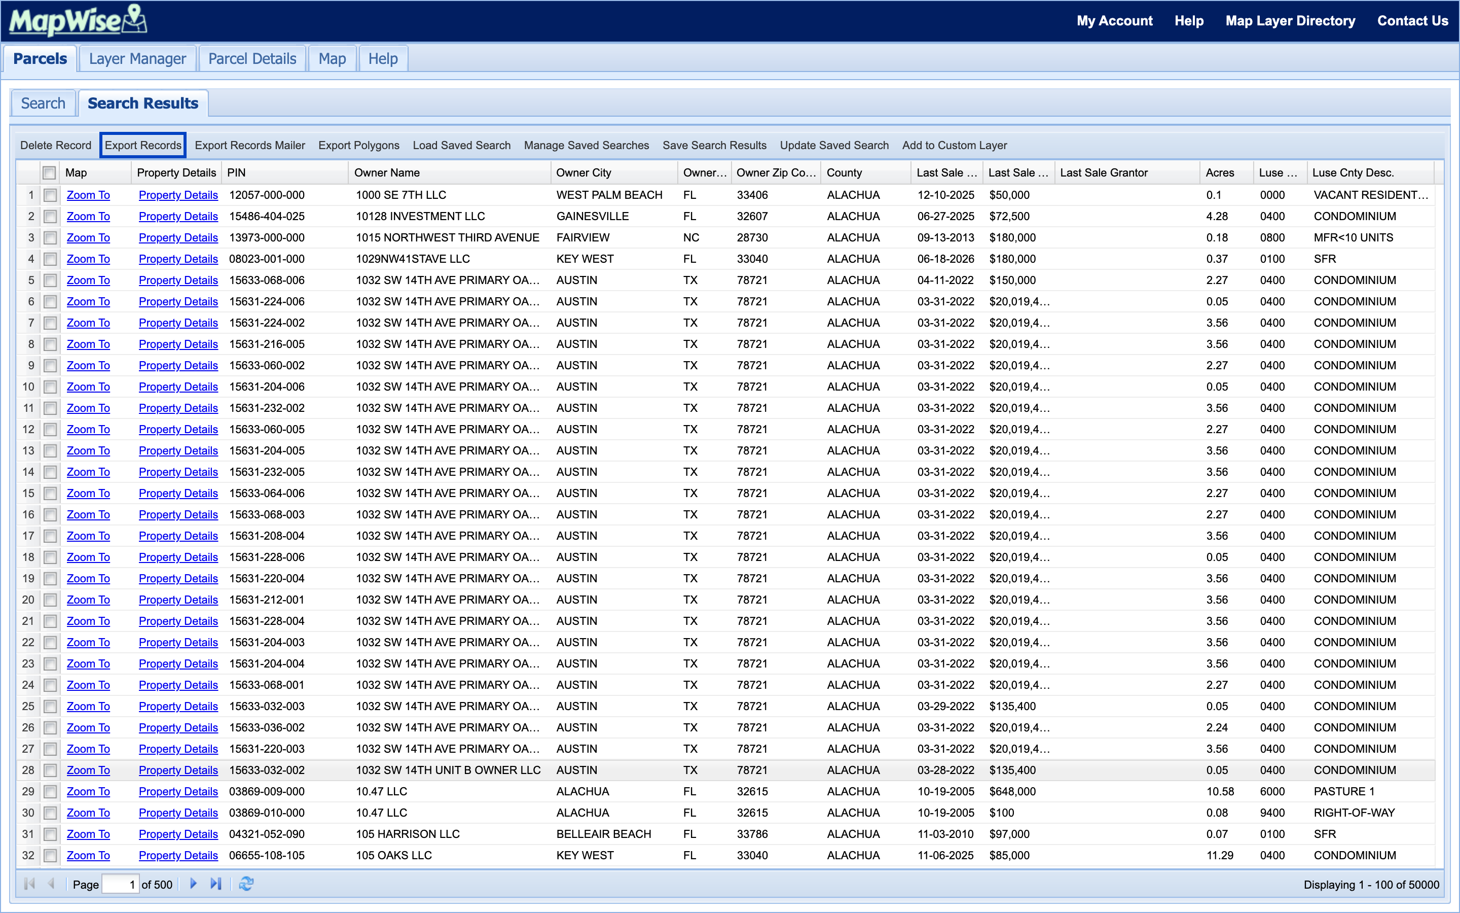This screenshot has width=1460, height=913.
Task: Switch to the Parcels tab
Action: click(40, 58)
